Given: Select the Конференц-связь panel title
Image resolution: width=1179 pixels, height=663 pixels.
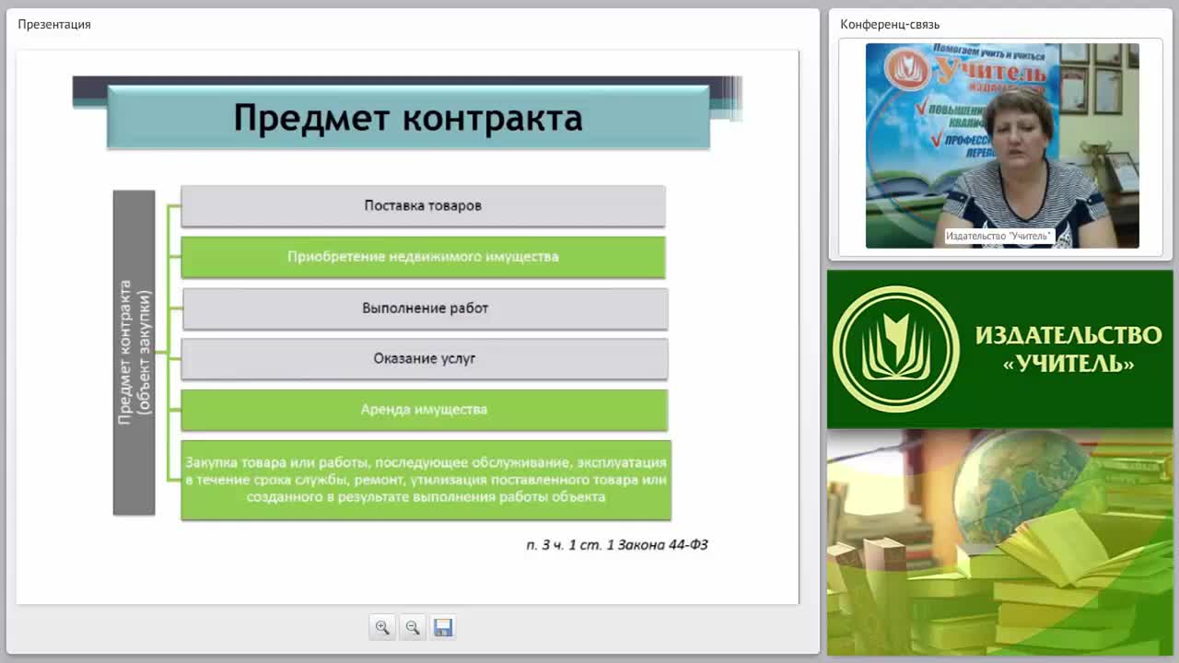Looking at the screenshot, I should pyautogui.click(x=890, y=25).
